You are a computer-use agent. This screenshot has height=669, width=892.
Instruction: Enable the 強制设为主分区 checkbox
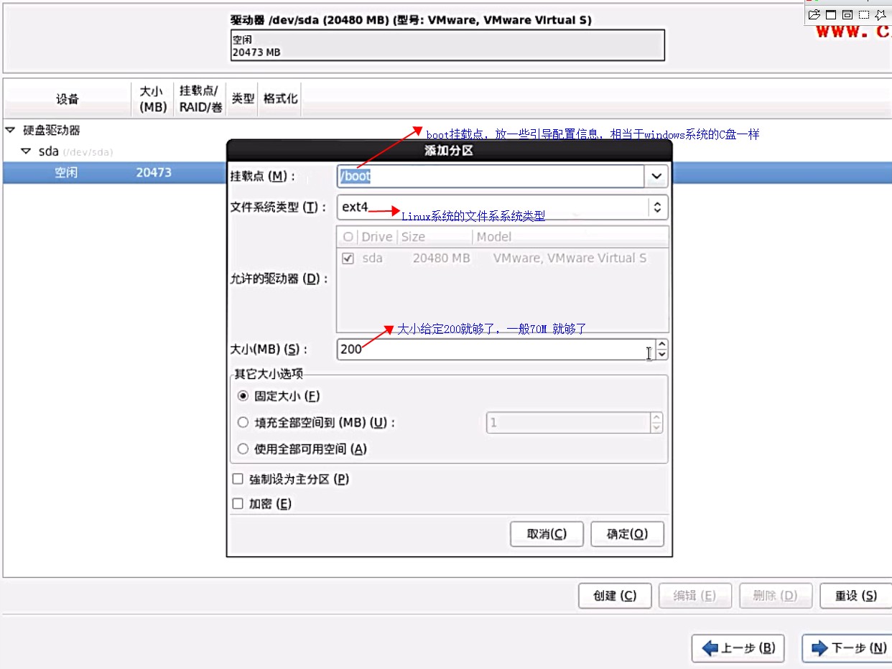click(x=238, y=479)
